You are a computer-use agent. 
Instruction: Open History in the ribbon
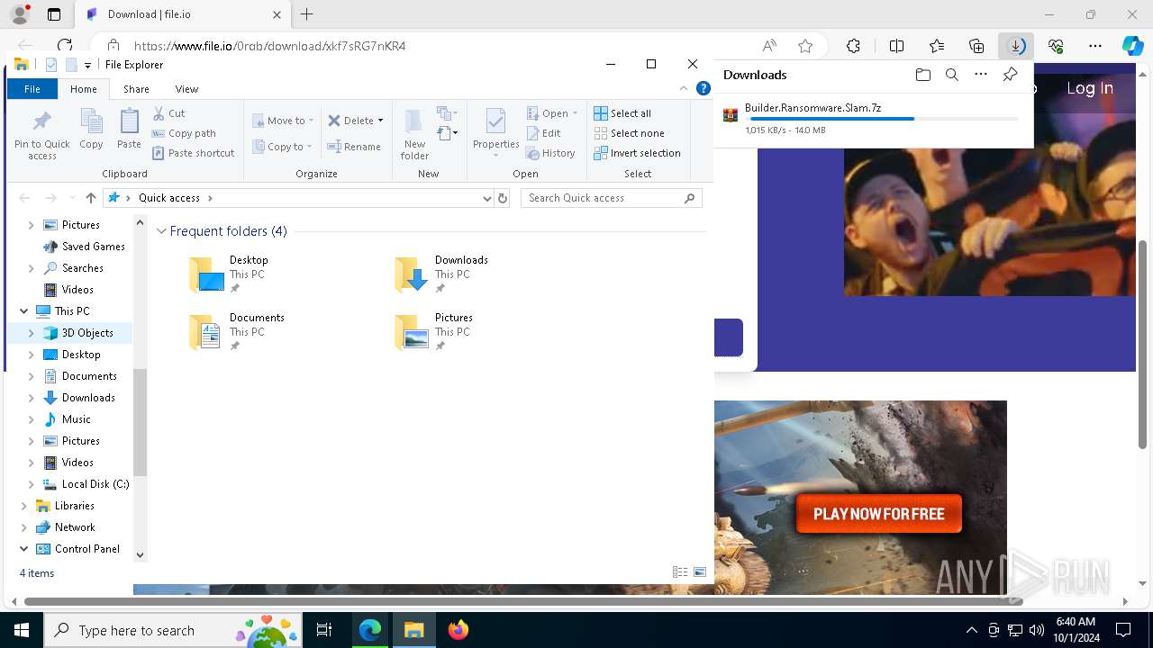point(550,153)
